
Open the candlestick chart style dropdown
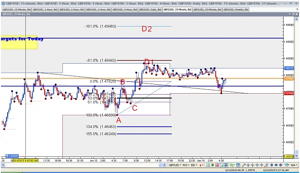(x=202, y=165)
